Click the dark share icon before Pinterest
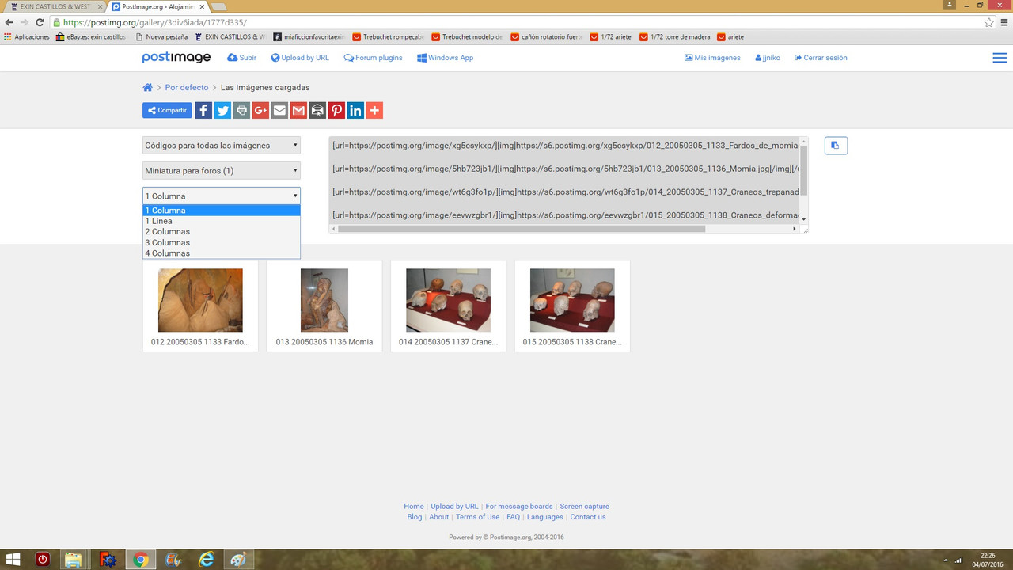1013x570 pixels. (x=317, y=111)
